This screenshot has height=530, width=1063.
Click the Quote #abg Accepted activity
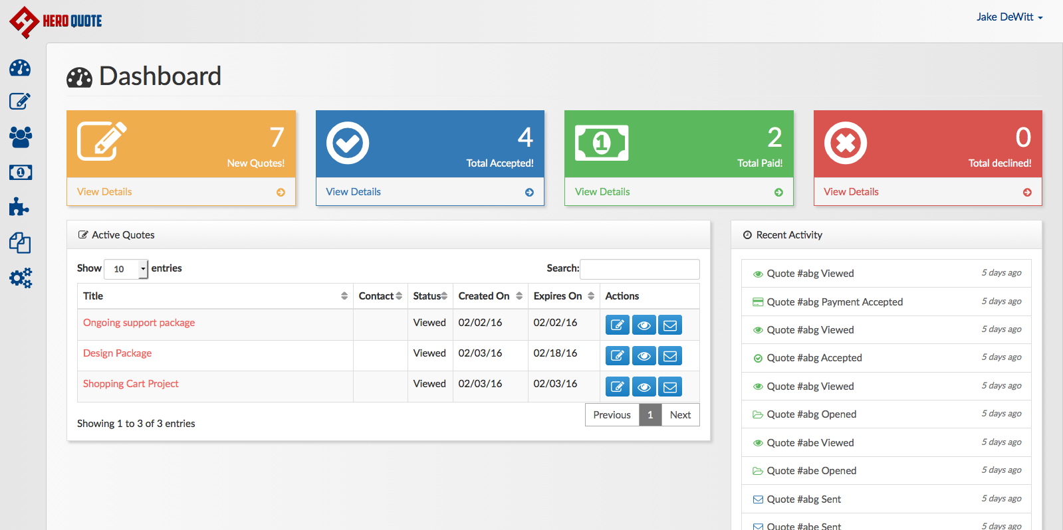[886, 358]
